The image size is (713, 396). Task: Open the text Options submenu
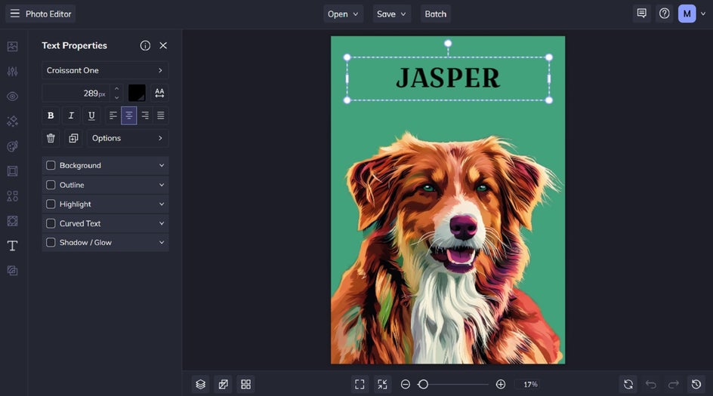click(x=128, y=138)
